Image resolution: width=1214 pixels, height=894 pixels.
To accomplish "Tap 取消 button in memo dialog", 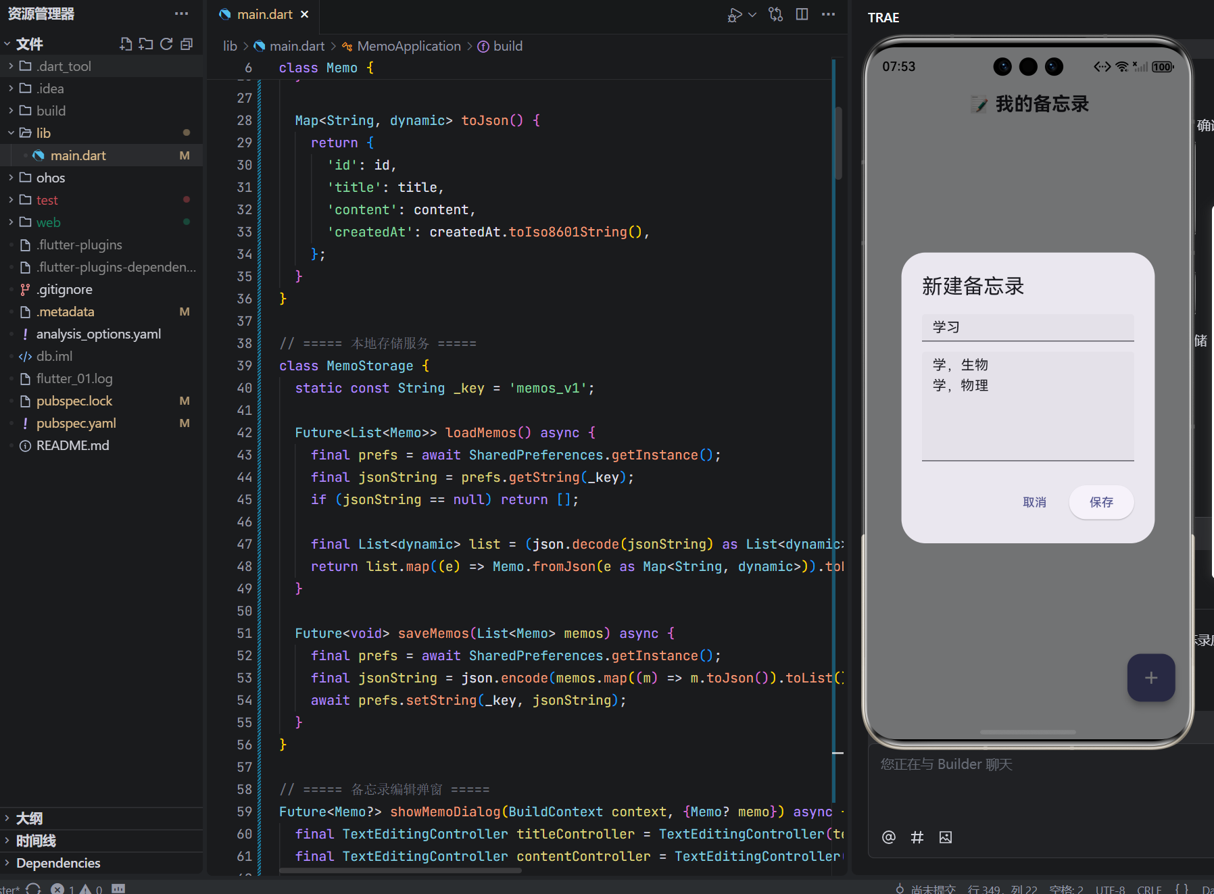I will tap(1034, 502).
